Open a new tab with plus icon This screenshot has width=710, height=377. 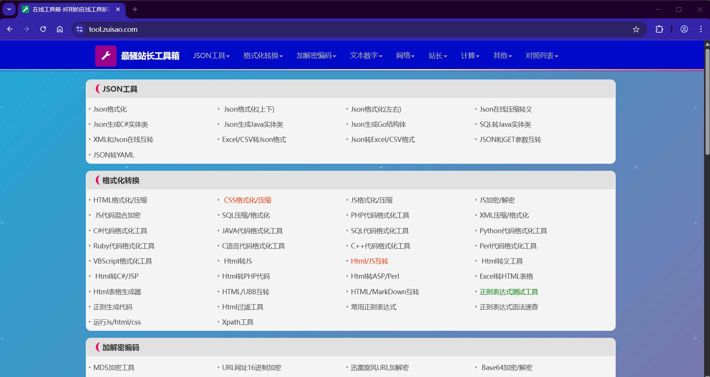(x=135, y=9)
